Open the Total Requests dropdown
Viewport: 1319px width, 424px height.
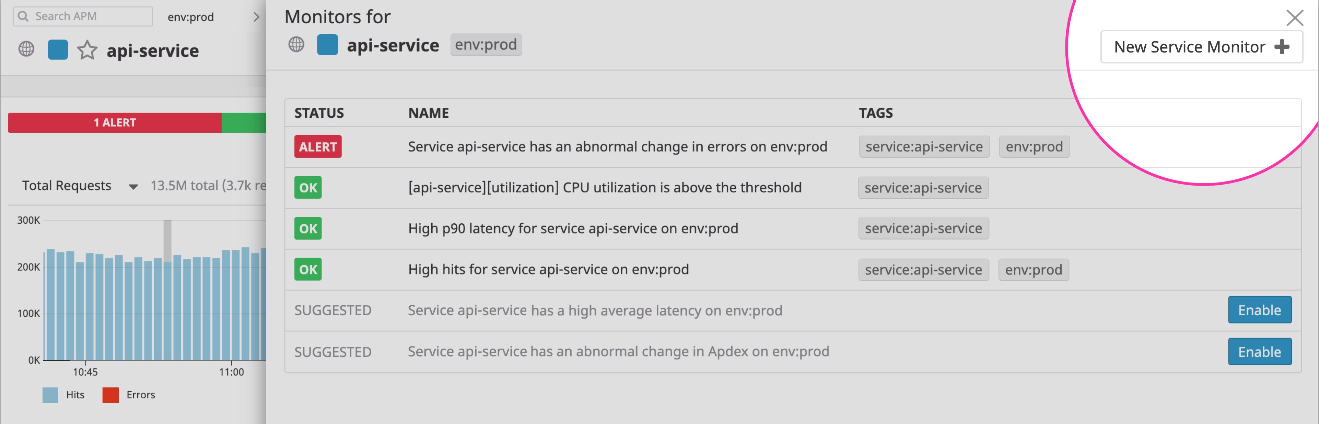pyautogui.click(x=133, y=186)
